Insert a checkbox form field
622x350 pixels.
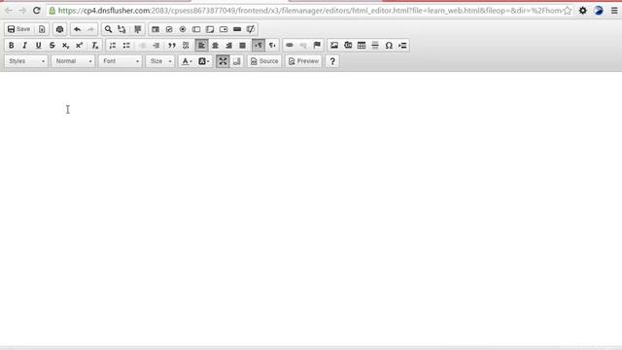(169, 29)
